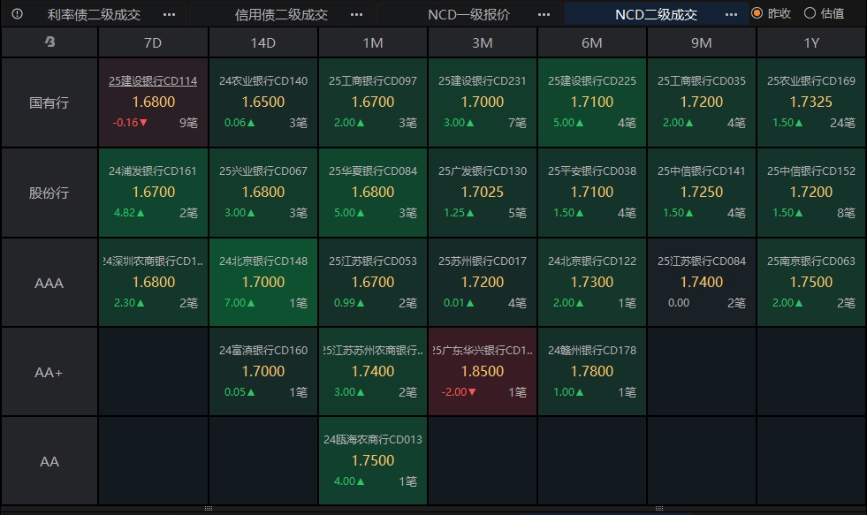Click the left horizontal scrollbar grip
The image size is (867, 515).
coord(209,508)
